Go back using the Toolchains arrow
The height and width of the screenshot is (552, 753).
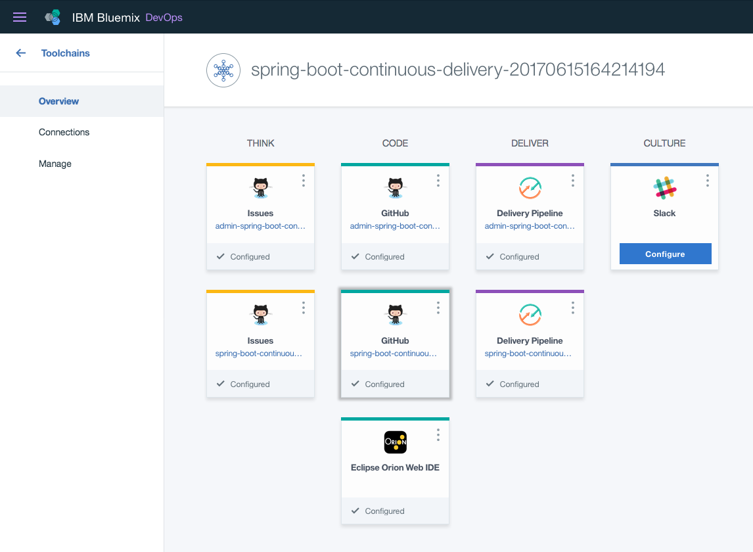(20, 53)
